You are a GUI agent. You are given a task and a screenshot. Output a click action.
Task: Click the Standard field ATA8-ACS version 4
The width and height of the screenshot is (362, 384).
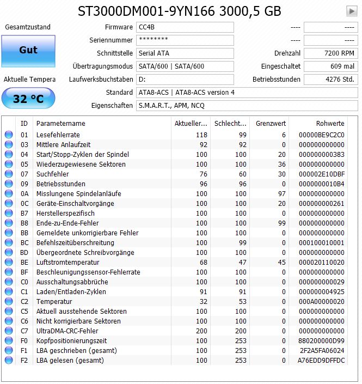point(247,93)
